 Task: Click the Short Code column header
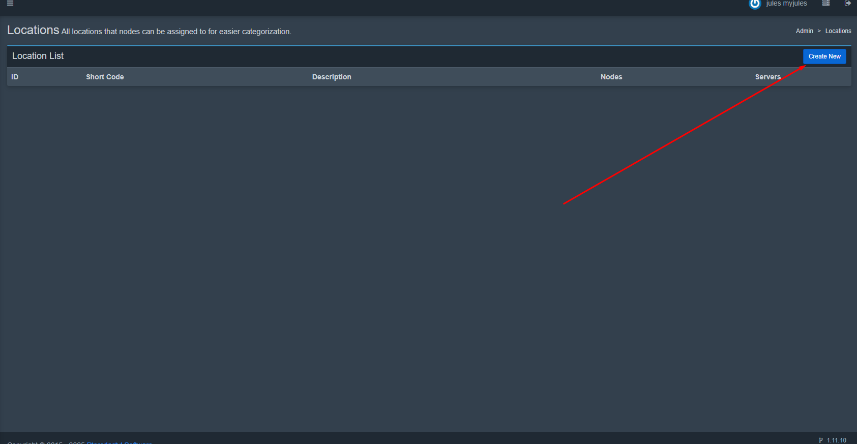[105, 77]
